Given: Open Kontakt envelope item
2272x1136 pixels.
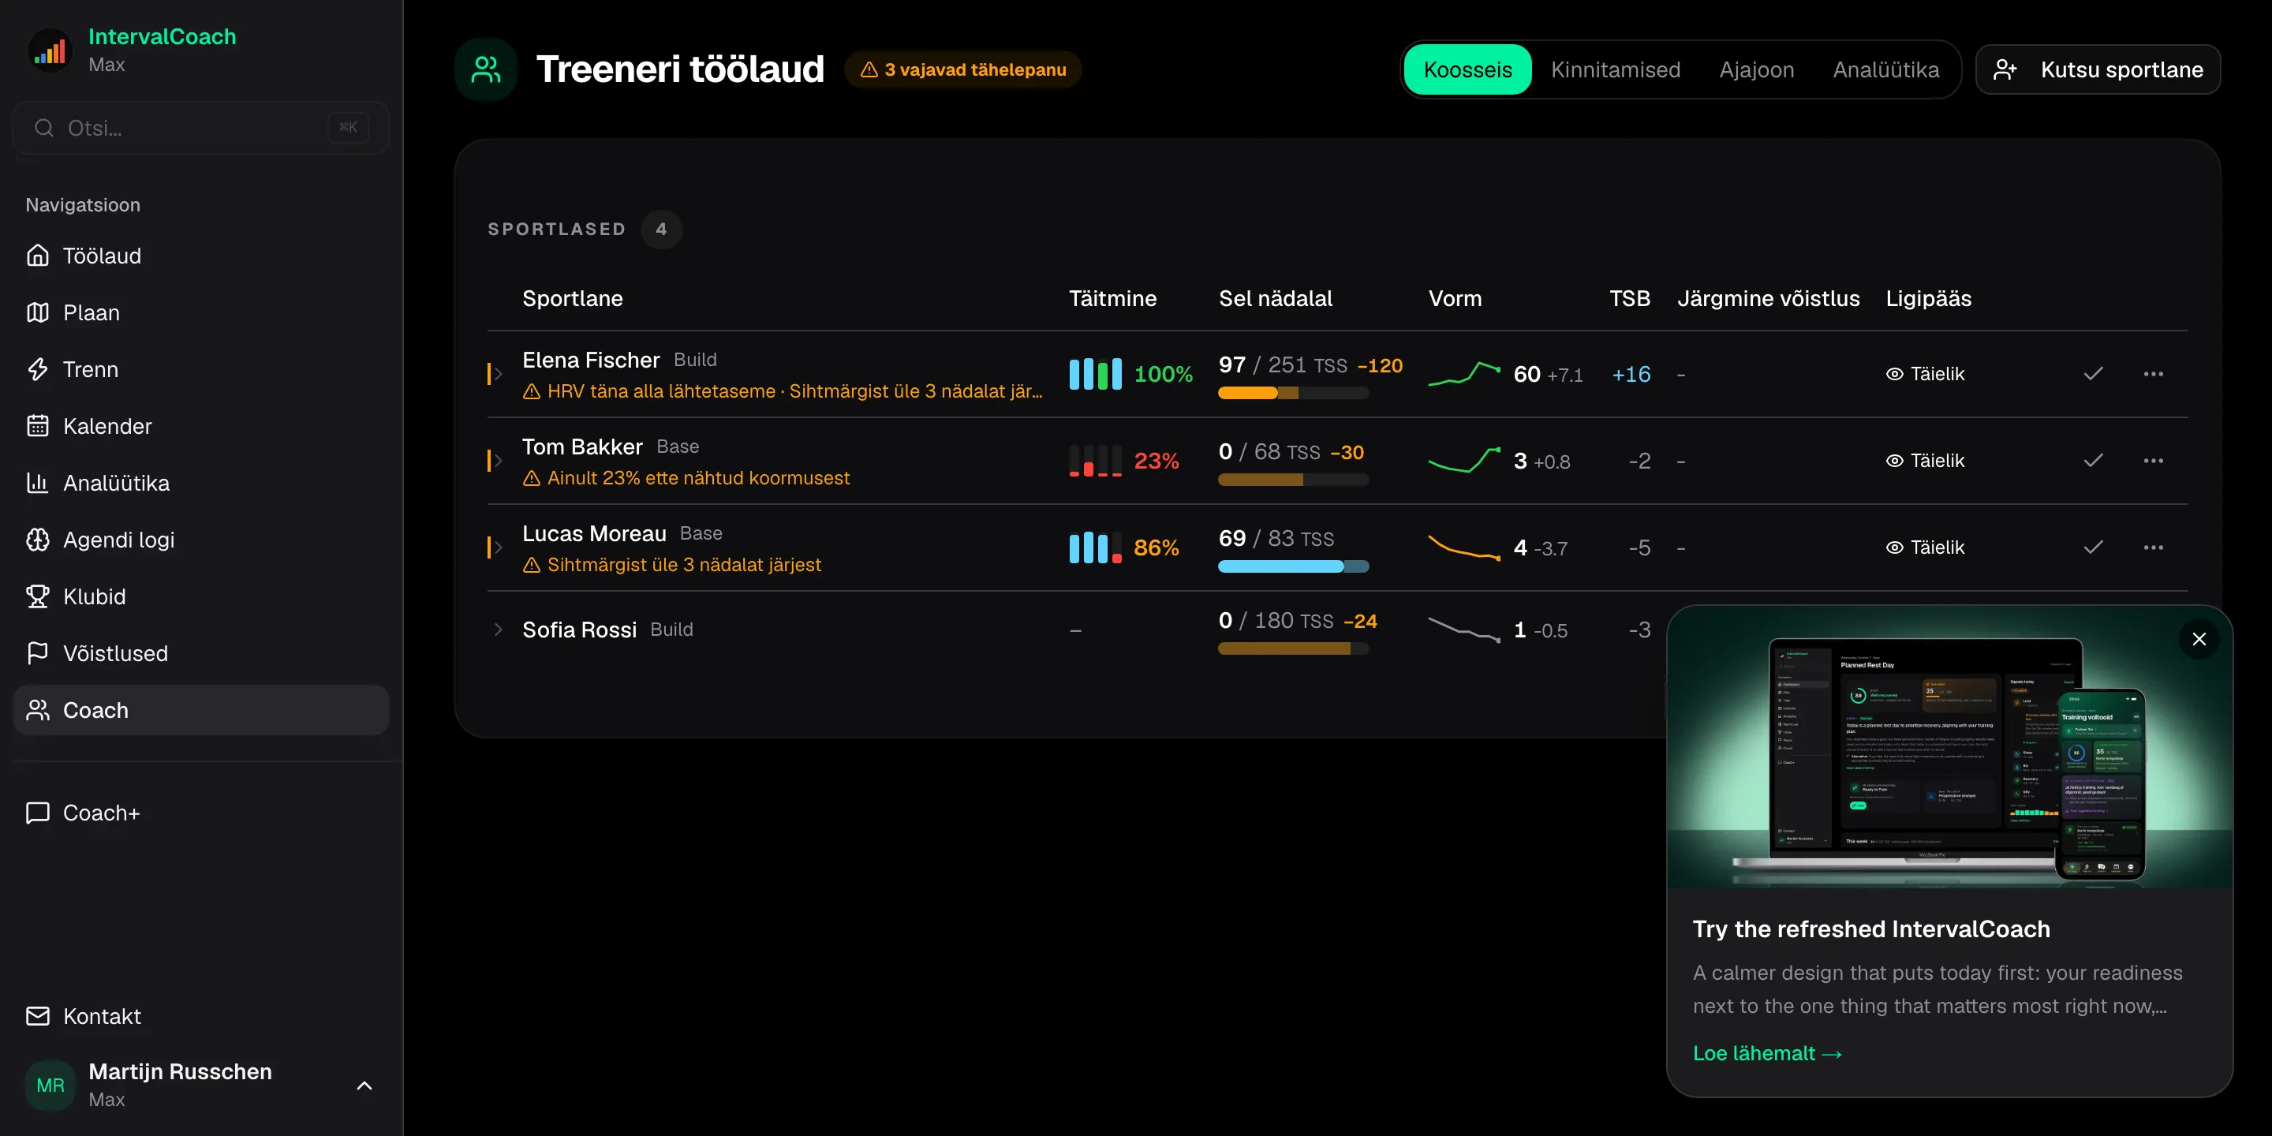Looking at the screenshot, I should (x=200, y=1016).
